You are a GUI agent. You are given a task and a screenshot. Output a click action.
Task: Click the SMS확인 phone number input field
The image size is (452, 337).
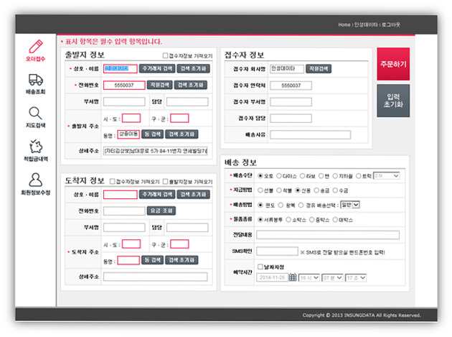[x=276, y=251]
